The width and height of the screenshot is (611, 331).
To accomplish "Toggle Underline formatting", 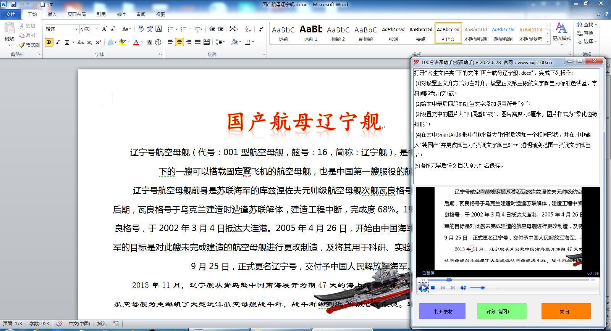I will coord(67,42).
